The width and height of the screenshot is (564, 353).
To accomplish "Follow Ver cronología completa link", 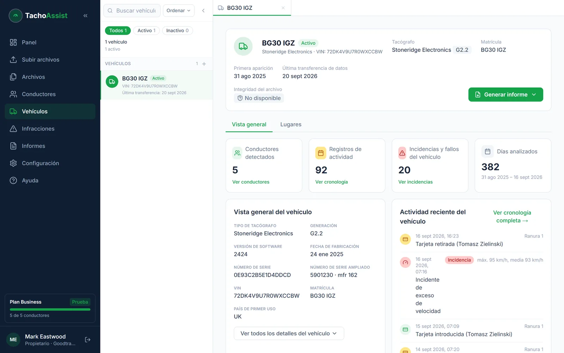I will coord(512,217).
